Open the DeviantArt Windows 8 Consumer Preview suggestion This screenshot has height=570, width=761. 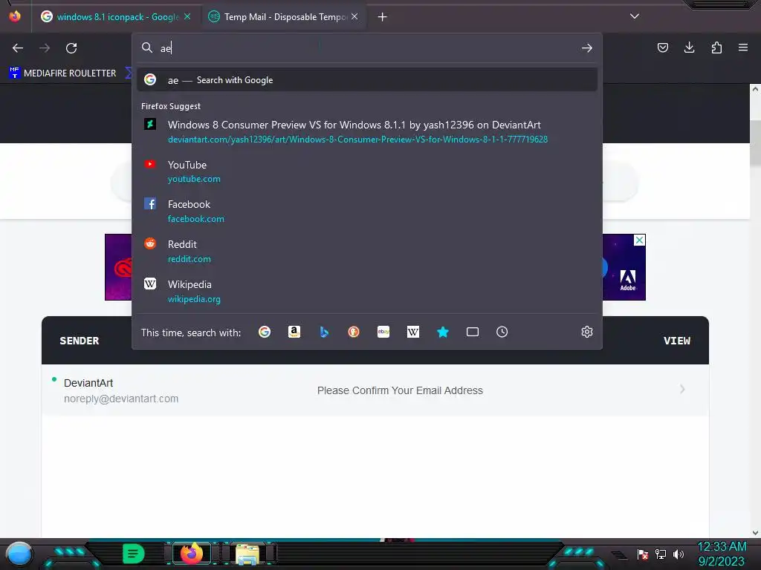click(367, 131)
